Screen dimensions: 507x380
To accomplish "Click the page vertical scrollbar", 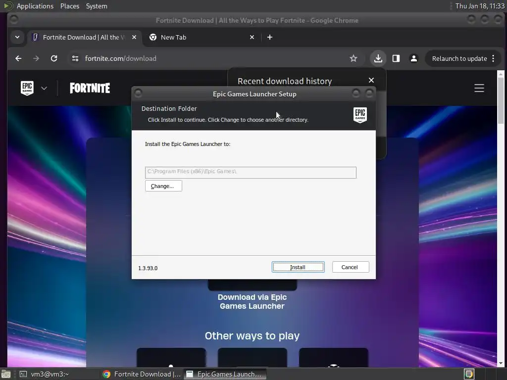I will click(x=501, y=100).
